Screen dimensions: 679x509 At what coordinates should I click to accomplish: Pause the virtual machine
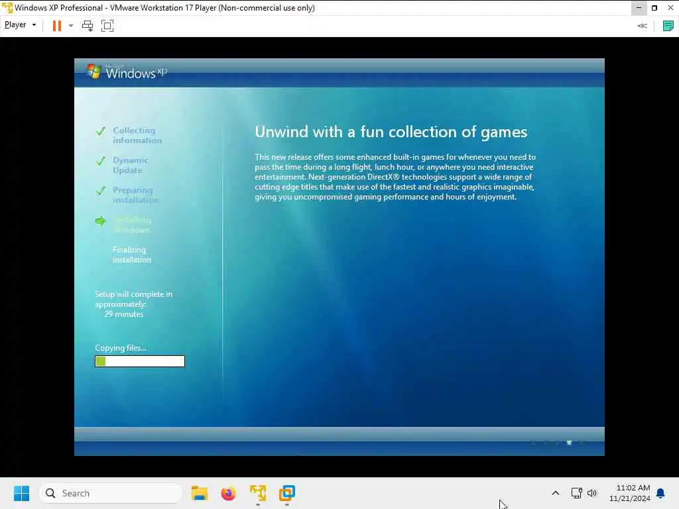coord(57,26)
